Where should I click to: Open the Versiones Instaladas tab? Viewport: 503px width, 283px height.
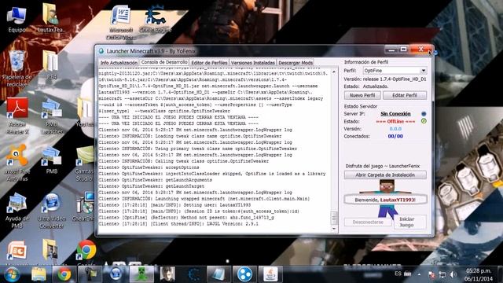253,63
